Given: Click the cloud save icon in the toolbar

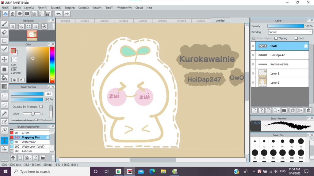Looking at the screenshot, I should pos(6,14).
